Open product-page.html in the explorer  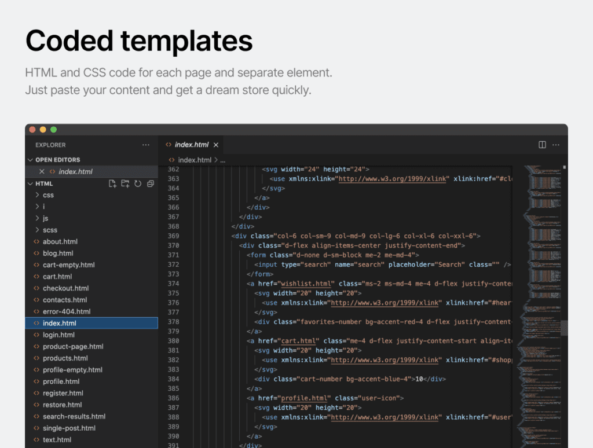click(x=73, y=347)
